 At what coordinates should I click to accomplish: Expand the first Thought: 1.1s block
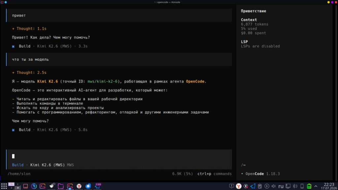(x=29, y=29)
